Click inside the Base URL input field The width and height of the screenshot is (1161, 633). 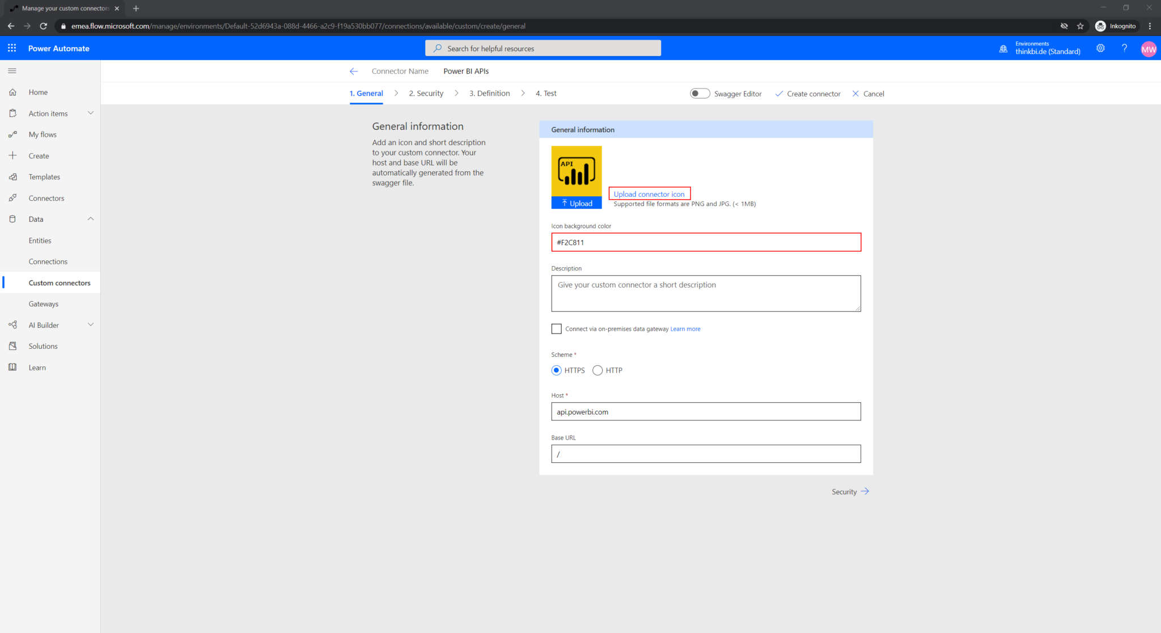[705, 454]
